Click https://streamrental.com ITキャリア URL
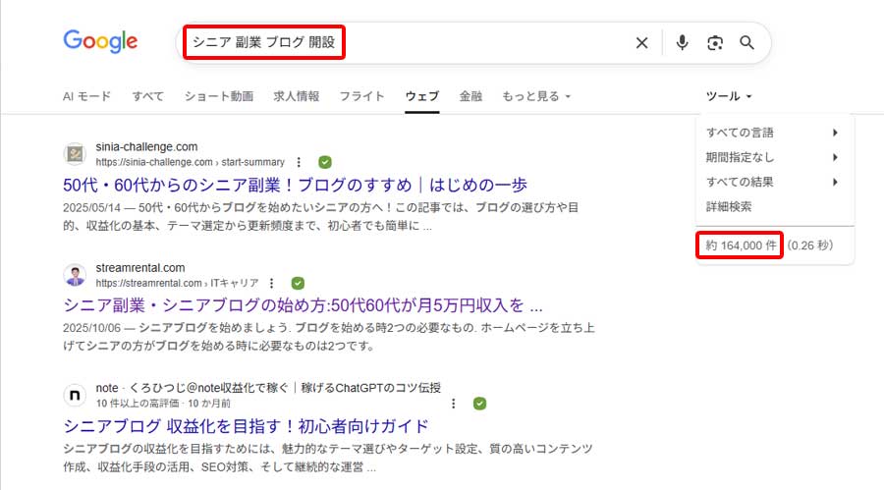The width and height of the screenshot is (884, 490). click(177, 283)
